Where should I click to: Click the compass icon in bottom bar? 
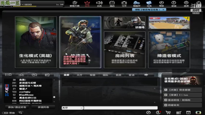pos(148,112)
